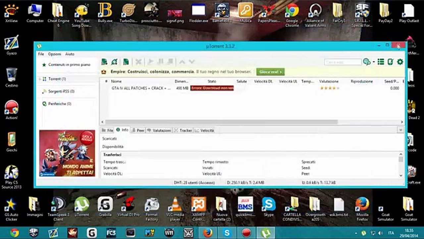Click the download speed status bar entry
The height and width of the screenshot is (239, 424).
point(245,183)
